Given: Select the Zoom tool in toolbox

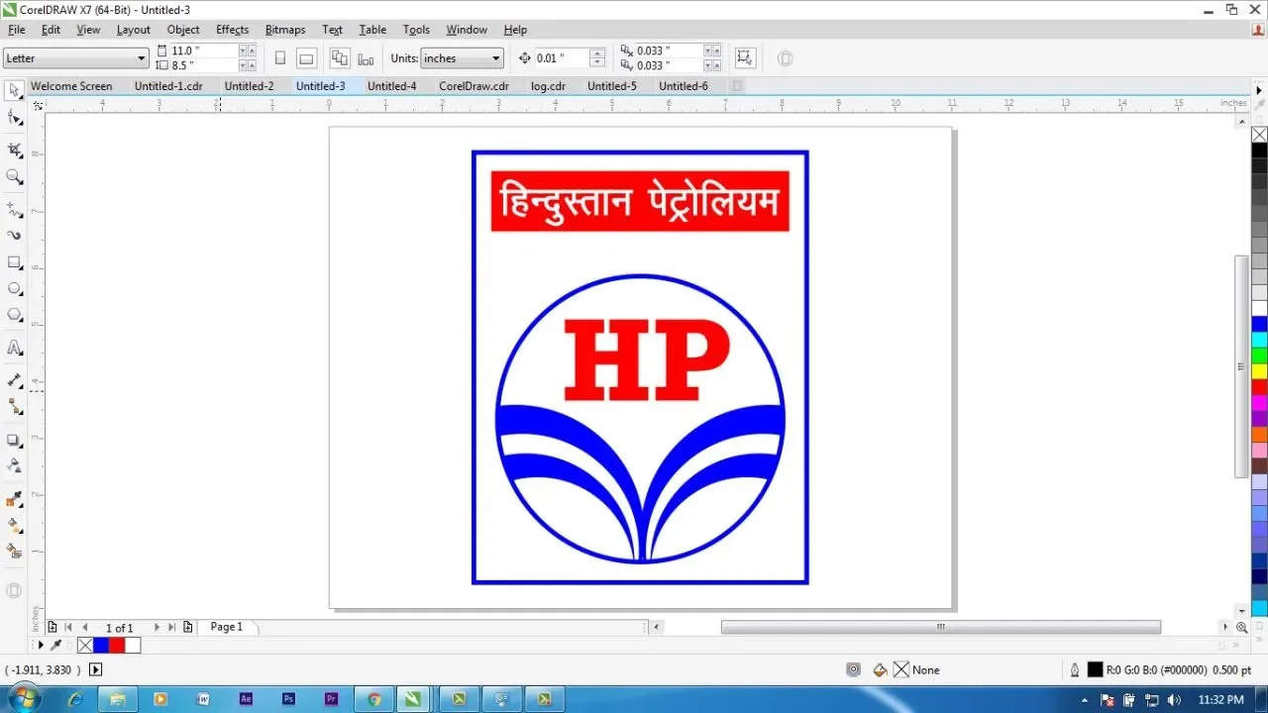Looking at the screenshot, I should (14, 177).
